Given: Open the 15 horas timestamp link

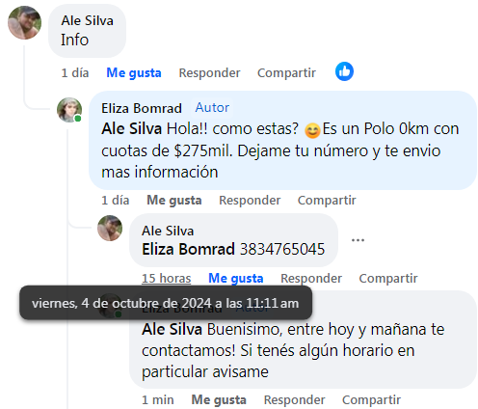Looking at the screenshot, I should [x=167, y=279].
